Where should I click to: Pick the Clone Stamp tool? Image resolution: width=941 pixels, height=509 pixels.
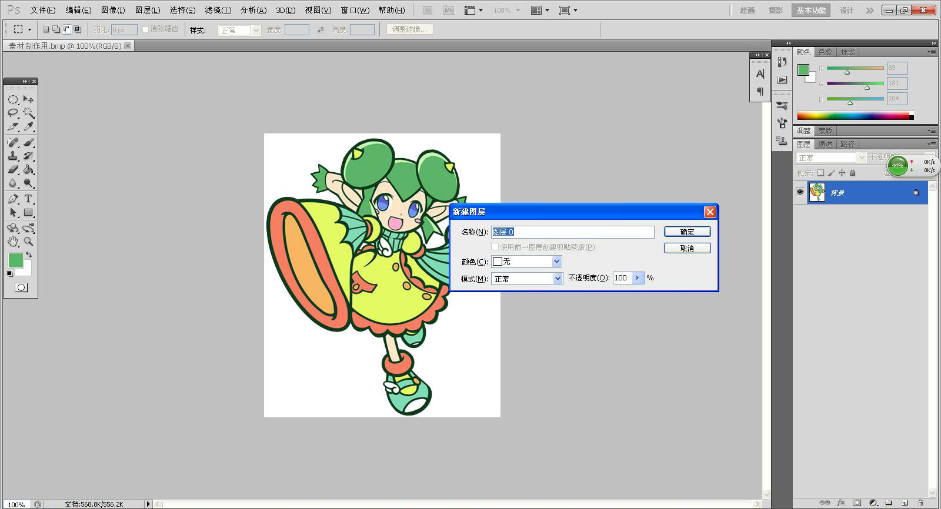13,156
